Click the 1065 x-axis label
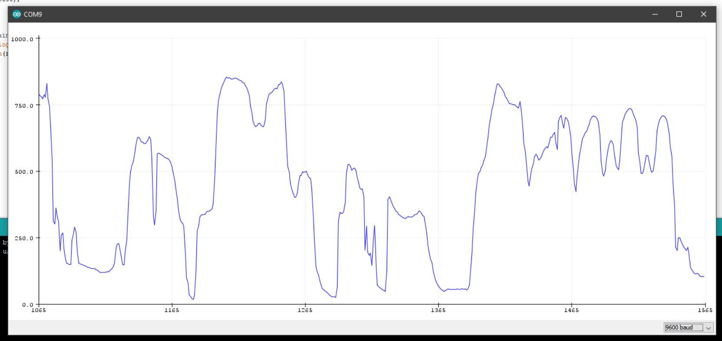Screen dimensions: 722x341 pyautogui.click(x=39, y=310)
